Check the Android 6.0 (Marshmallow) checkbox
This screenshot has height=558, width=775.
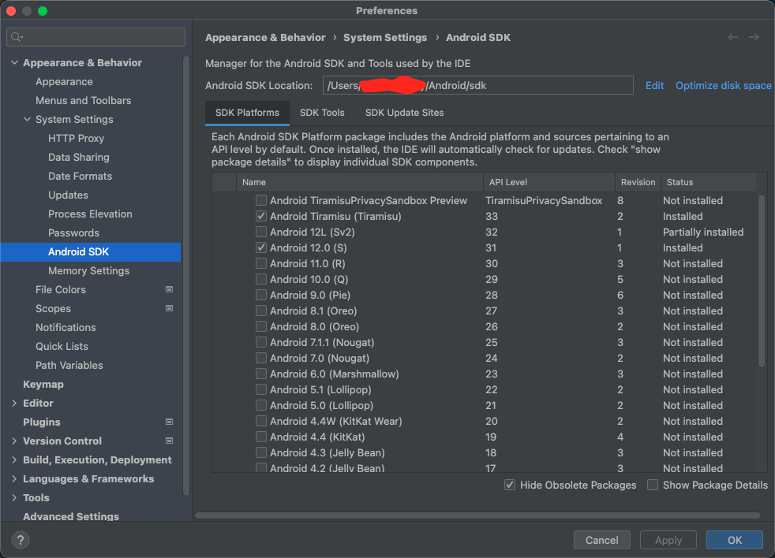click(x=261, y=374)
